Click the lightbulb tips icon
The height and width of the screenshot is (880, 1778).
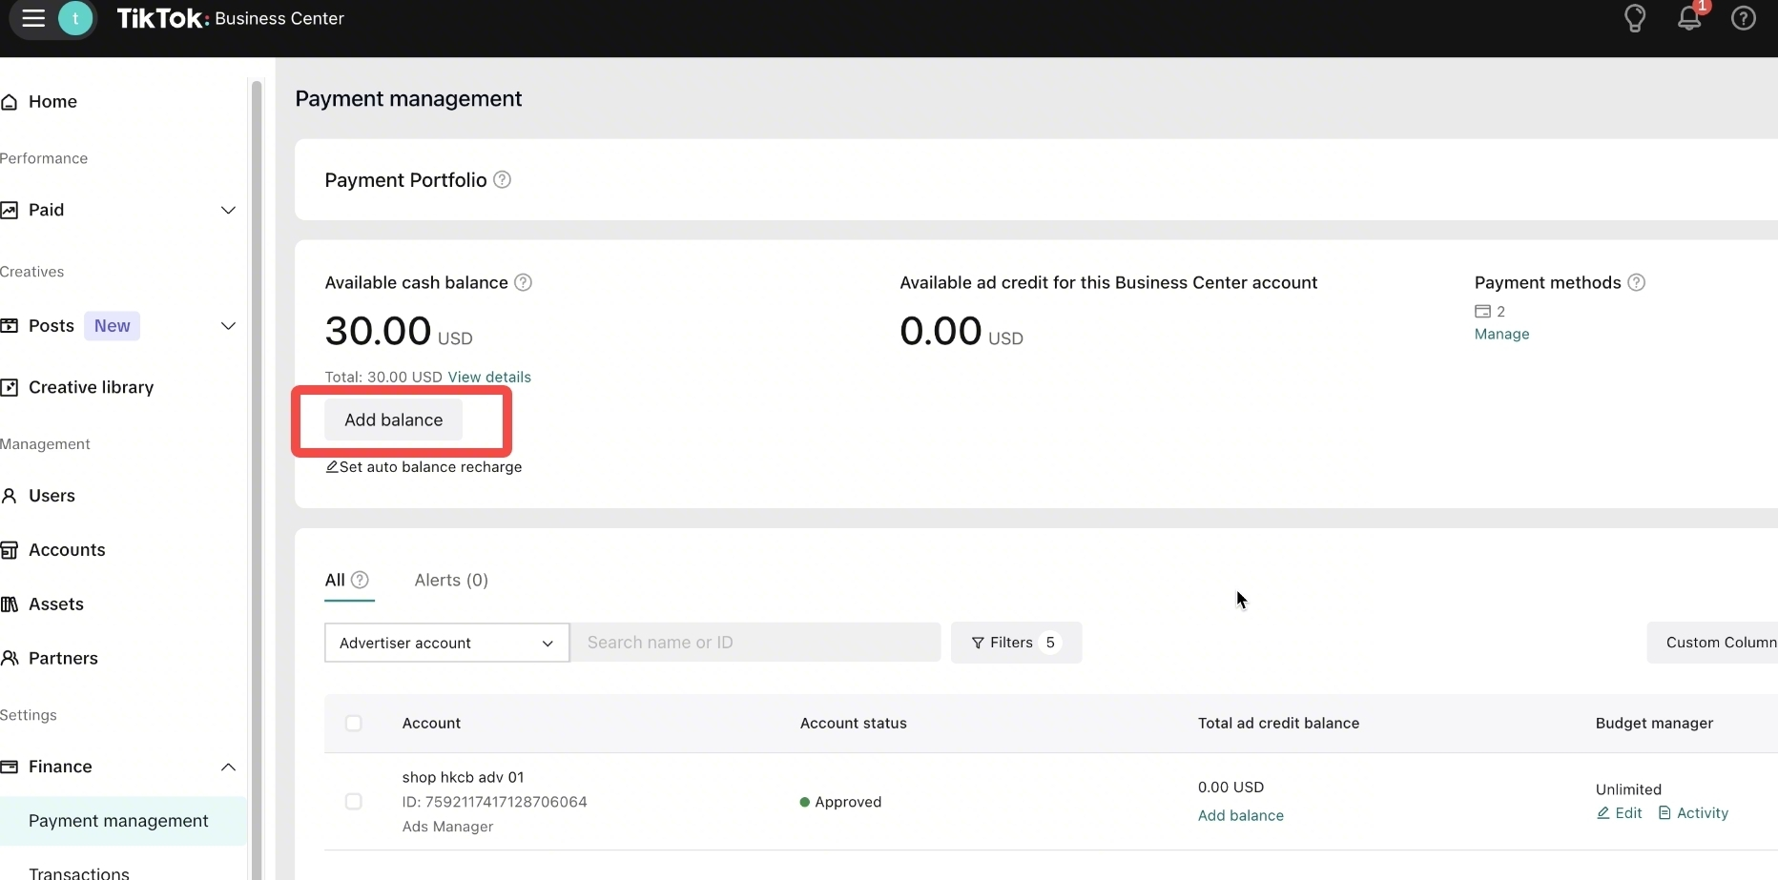click(1635, 18)
